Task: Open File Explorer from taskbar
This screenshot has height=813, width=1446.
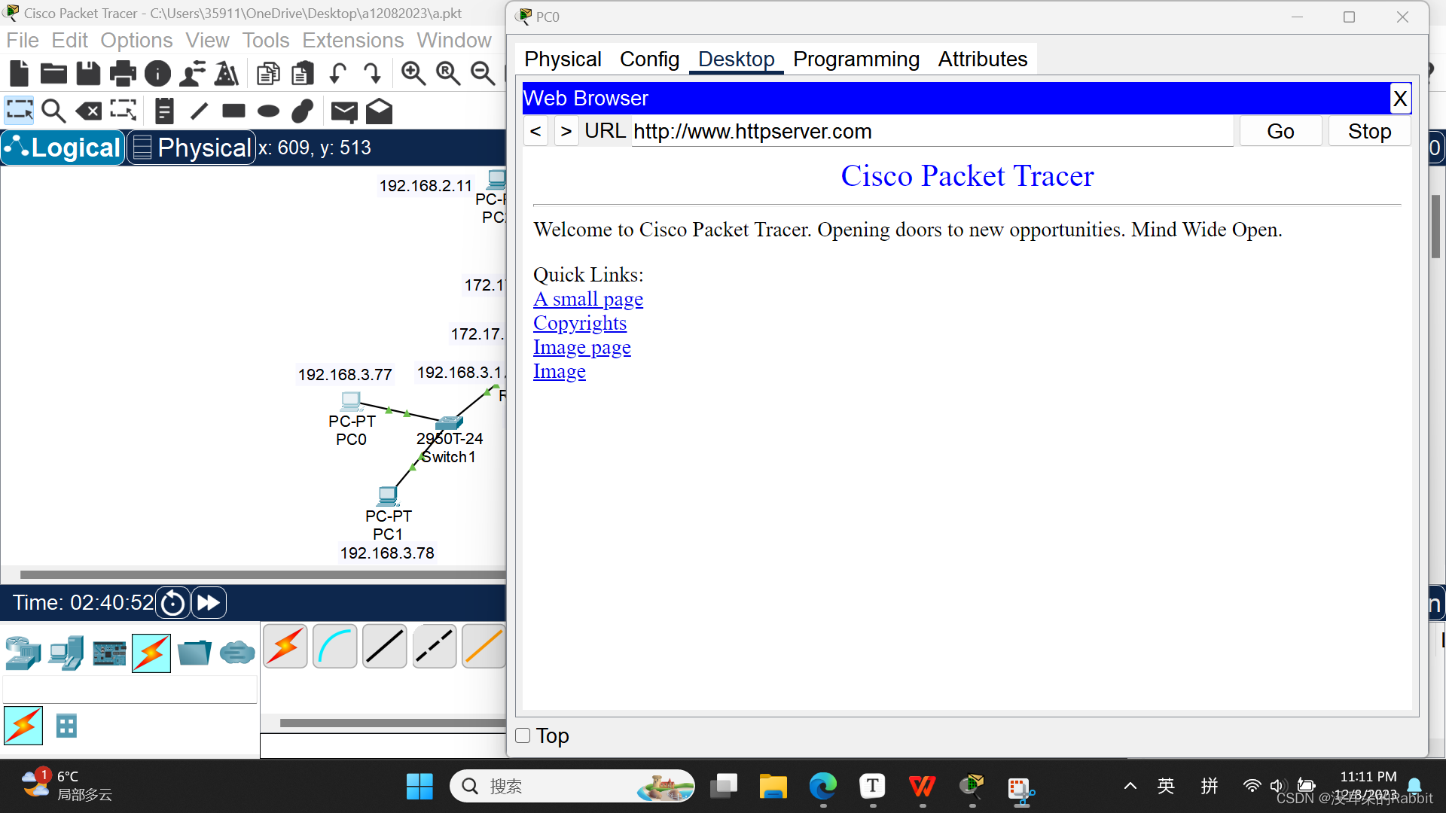Action: 773,787
